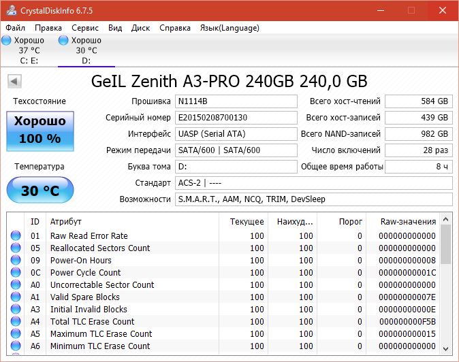Click the Интерфейс field UASP (Serial ATA)
Viewport: 459px width, 362px height.
point(236,134)
